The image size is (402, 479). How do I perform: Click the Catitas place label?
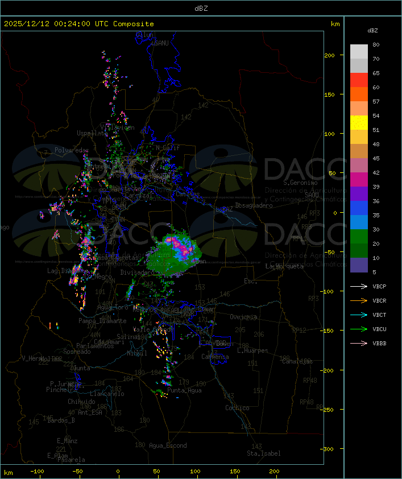[188, 195]
